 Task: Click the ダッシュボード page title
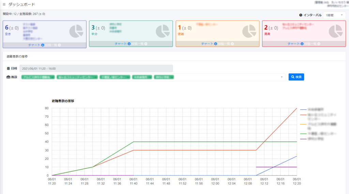[x=21, y=4]
